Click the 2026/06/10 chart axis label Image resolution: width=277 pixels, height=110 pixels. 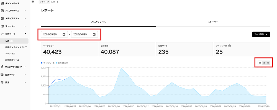click(x=128, y=106)
